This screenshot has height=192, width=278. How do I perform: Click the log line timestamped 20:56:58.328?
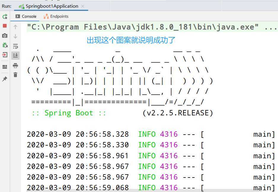click(151, 134)
